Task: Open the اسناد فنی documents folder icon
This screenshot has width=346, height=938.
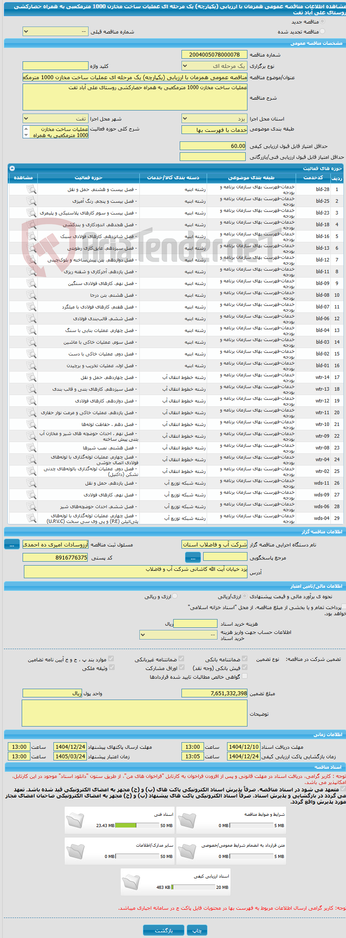Action: pos(75,820)
